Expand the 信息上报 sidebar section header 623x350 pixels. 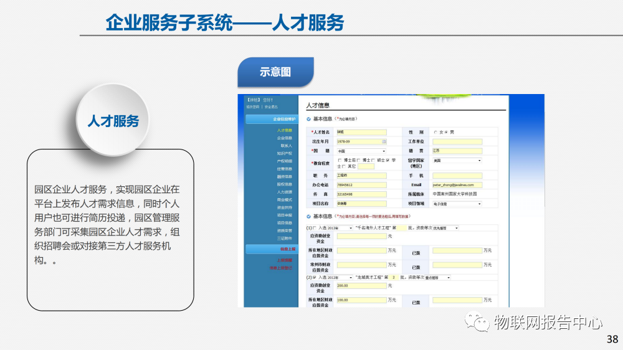point(272,249)
